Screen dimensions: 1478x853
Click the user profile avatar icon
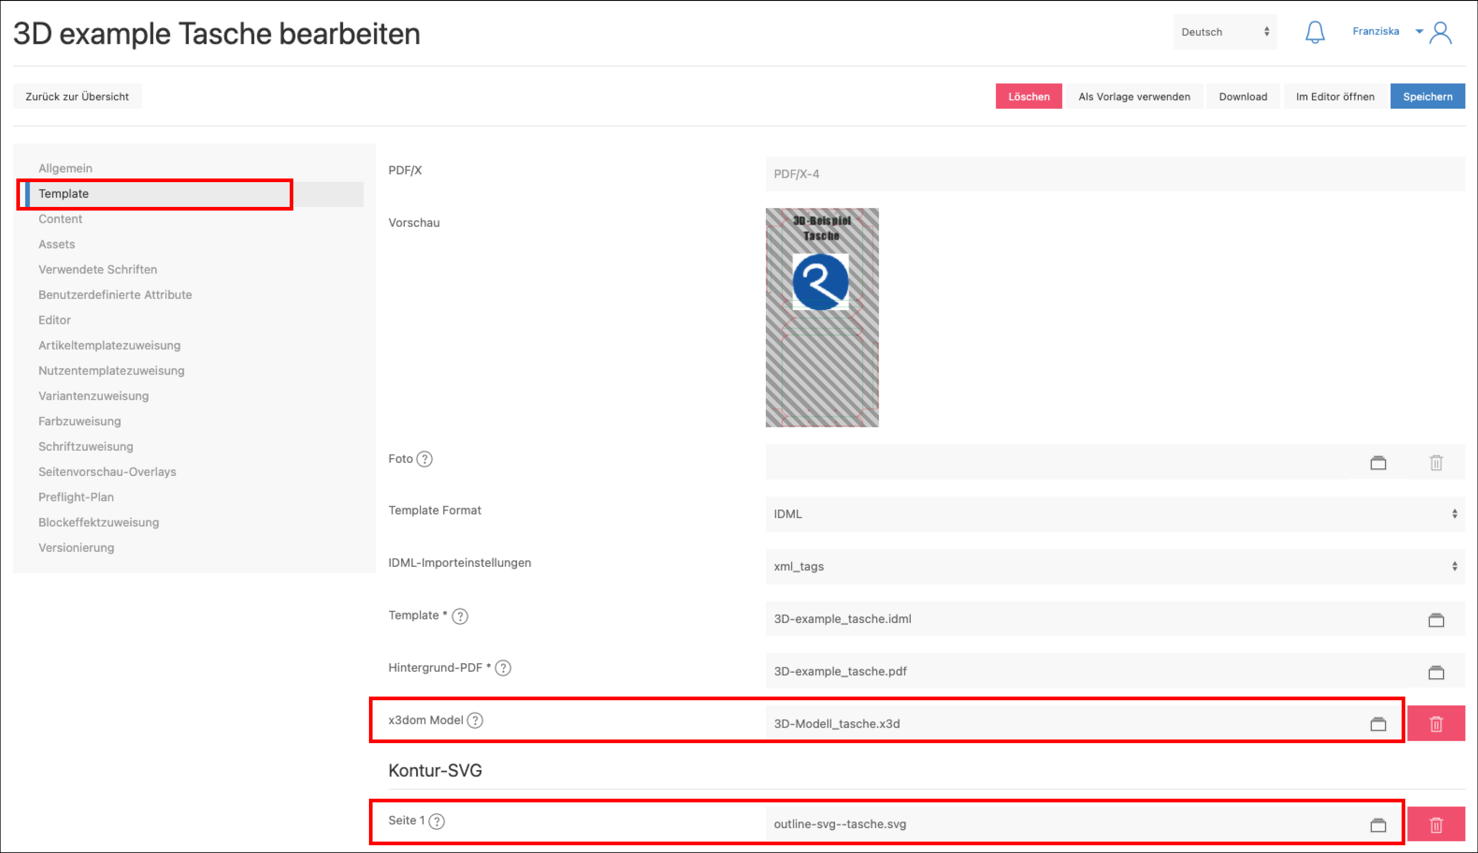[1440, 33]
